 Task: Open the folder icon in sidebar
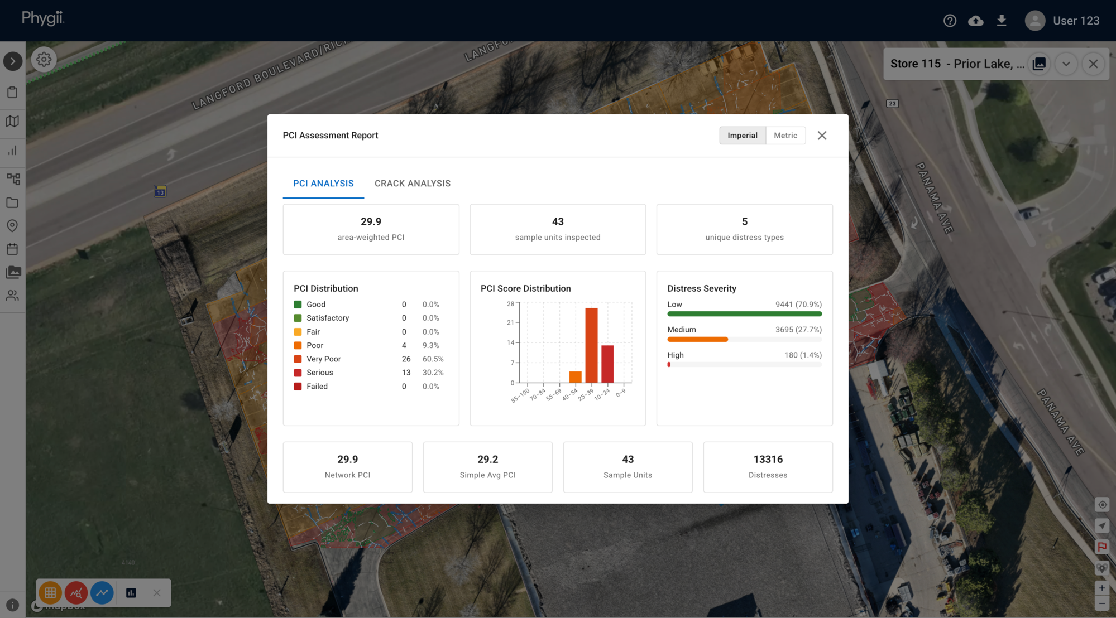click(12, 202)
